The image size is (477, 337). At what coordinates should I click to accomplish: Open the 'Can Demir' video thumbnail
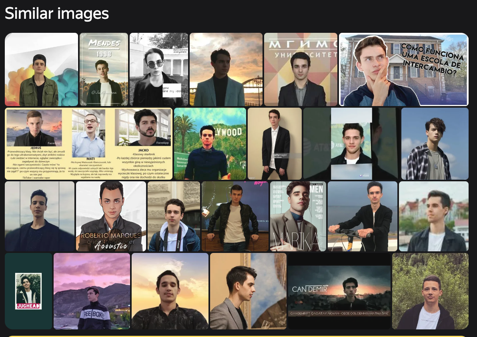[339, 291]
